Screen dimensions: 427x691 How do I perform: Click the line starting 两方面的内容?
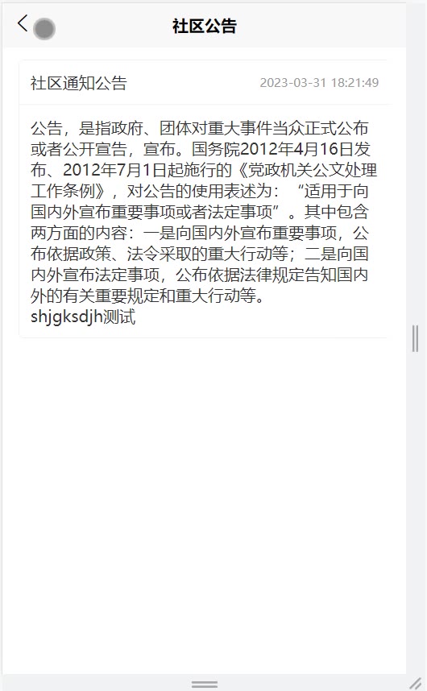pos(199,233)
